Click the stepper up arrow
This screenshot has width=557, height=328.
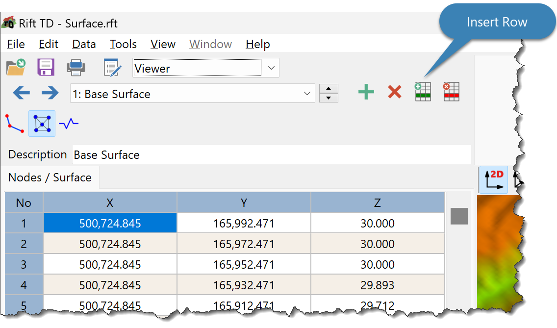[329, 89]
